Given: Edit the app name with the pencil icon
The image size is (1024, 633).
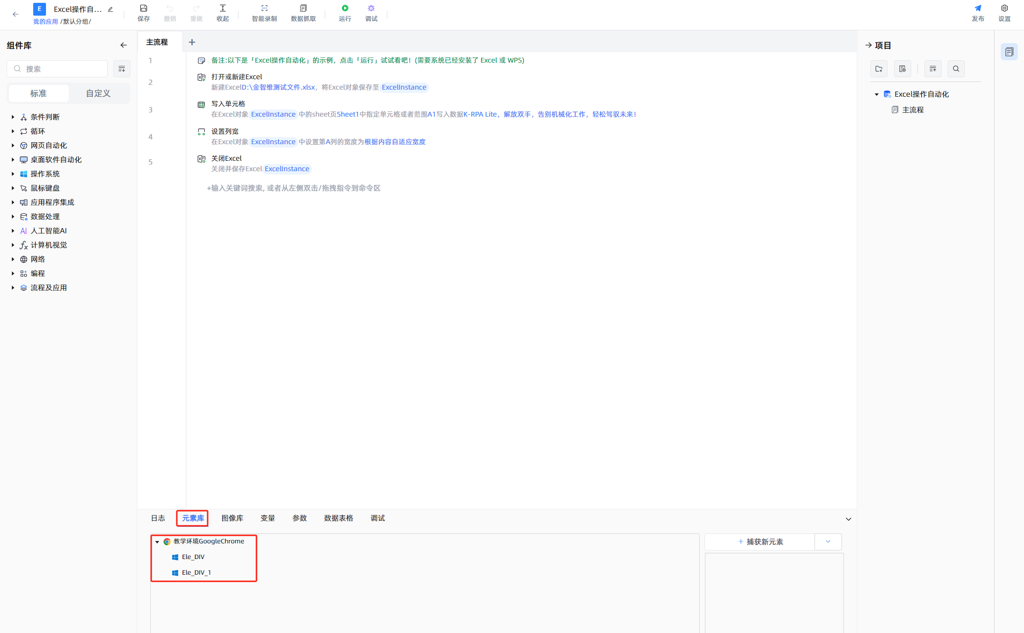Looking at the screenshot, I should click(x=110, y=9).
